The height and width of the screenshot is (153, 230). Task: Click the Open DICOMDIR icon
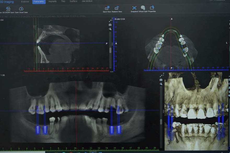pos(8,9)
